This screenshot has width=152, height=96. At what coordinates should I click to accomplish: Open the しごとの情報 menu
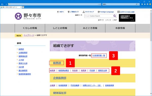tap(60, 28)
